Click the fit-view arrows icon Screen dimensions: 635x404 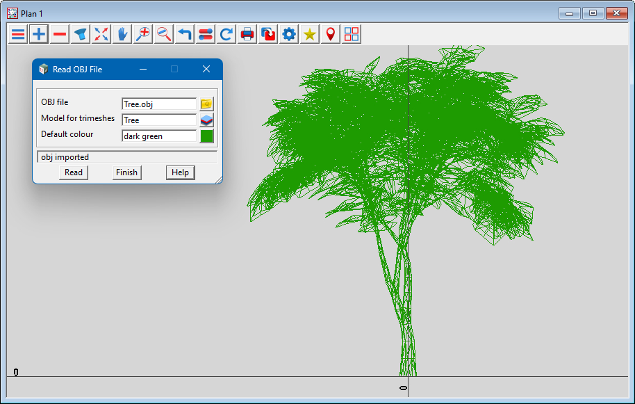(101, 34)
